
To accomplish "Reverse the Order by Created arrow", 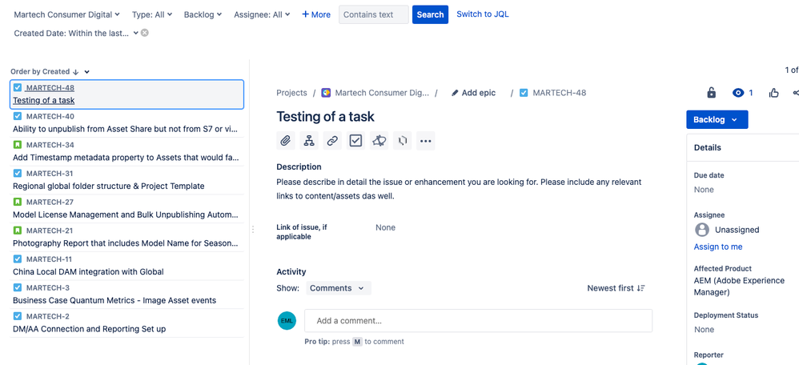I will coord(75,72).
